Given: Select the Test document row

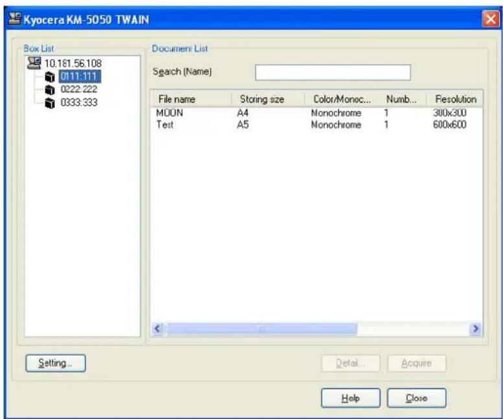Looking at the screenshot, I should coord(316,125).
